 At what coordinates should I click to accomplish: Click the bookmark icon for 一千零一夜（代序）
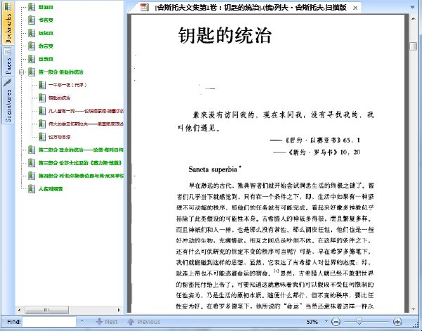pos(42,85)
